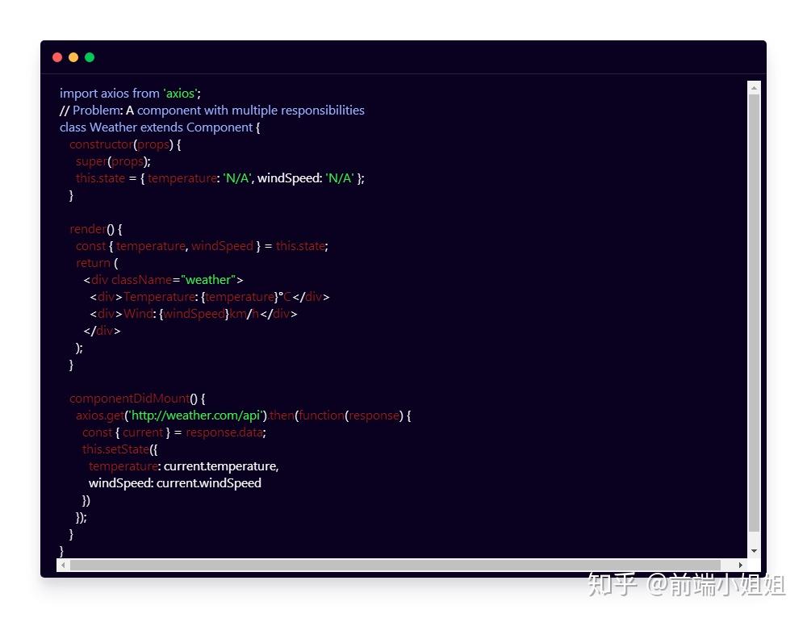Click the render() method name
This screenshot has height=618, width=807.
click(x=87, y=228)
